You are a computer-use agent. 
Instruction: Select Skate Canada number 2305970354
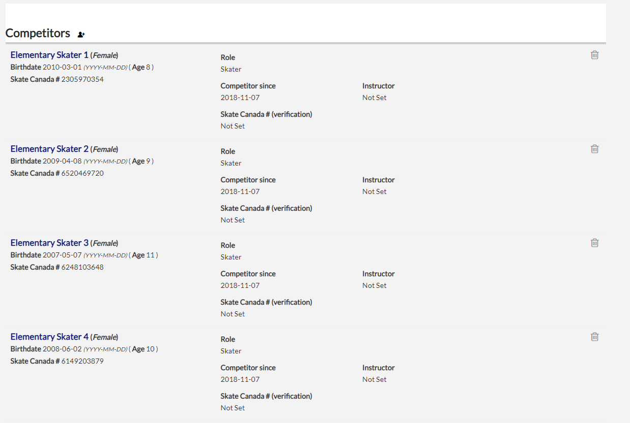(82, 79)
